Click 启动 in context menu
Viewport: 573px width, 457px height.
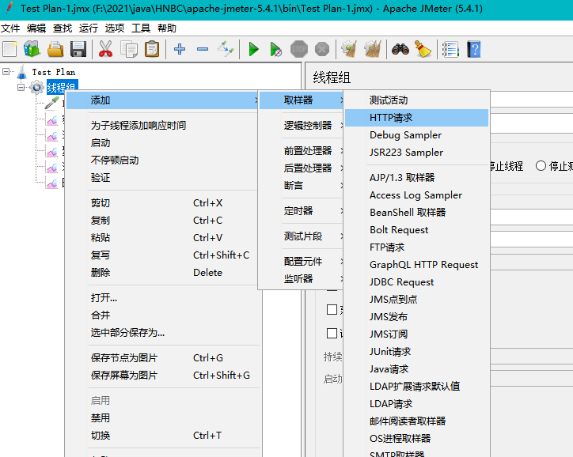click(162, 143)
